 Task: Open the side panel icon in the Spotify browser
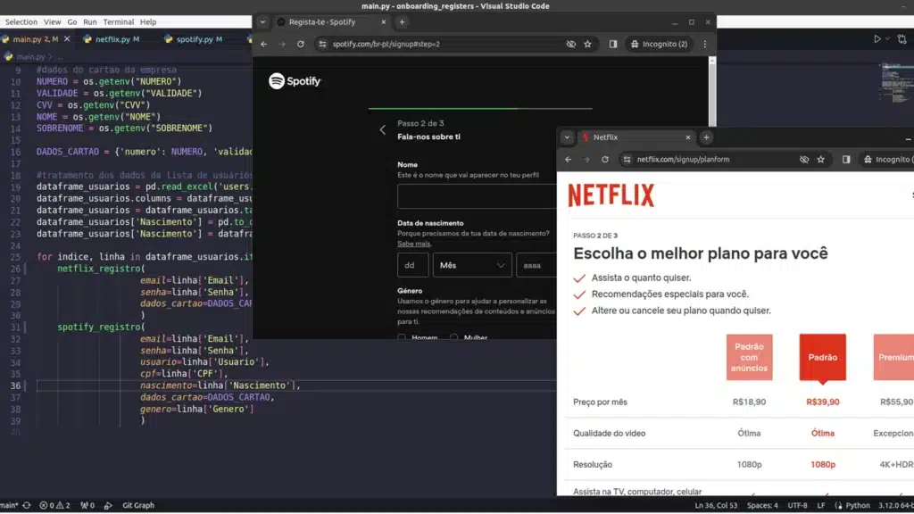(x=612, y=45)
